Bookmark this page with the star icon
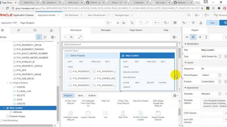The image size is (227, 127). (202, 8)
